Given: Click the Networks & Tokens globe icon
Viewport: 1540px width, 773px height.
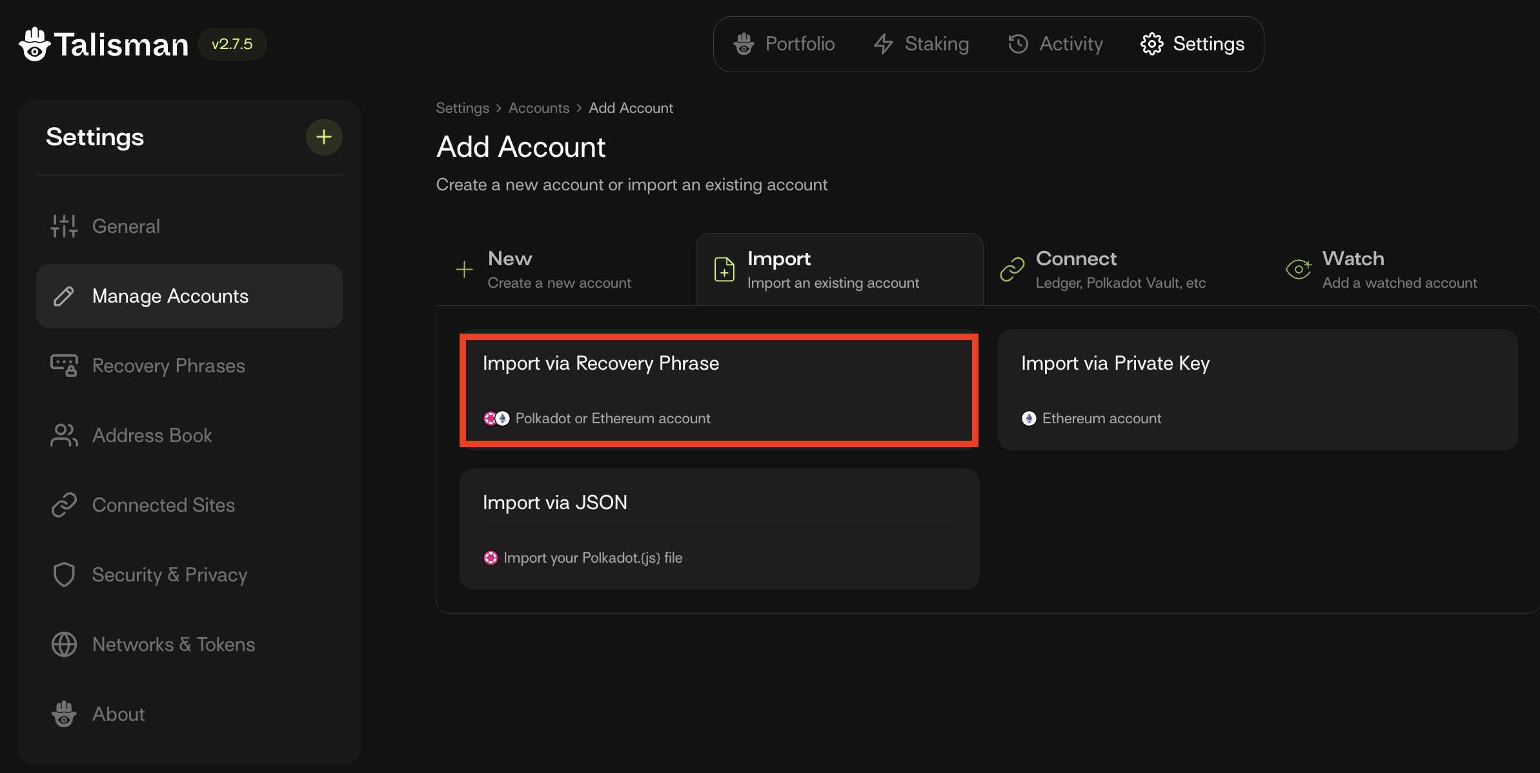Looking at the screenshot, I should [64, 644].
